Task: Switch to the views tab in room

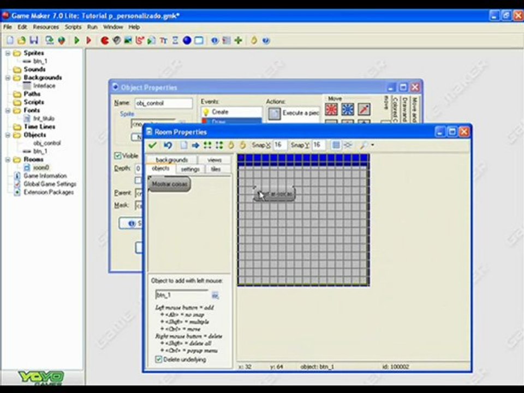Action: click(215, 160)
